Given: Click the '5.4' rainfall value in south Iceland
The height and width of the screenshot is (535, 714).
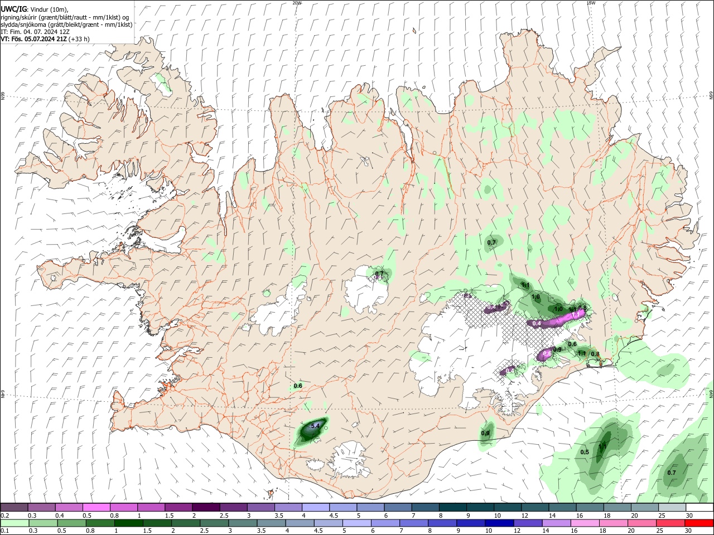Looking at the screenshot, I should tap(315, 426).
